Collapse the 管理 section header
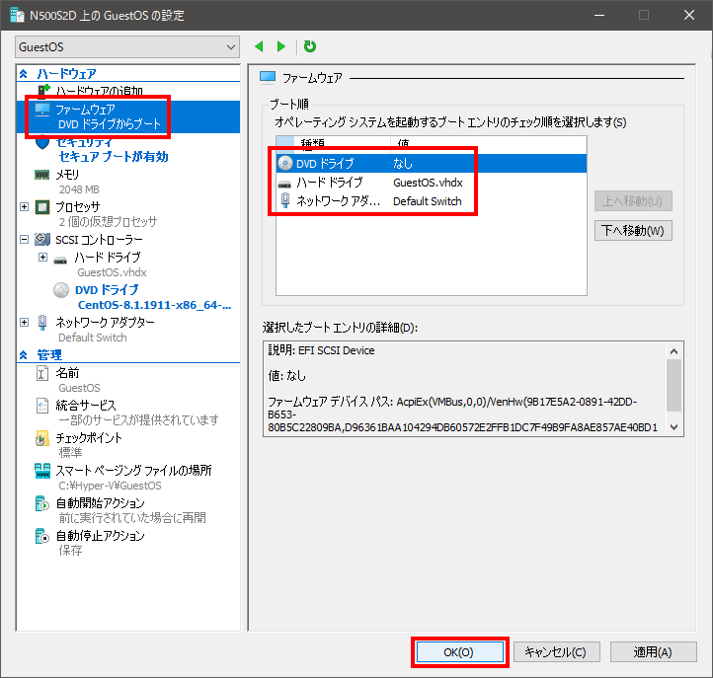 click(24, 355)
